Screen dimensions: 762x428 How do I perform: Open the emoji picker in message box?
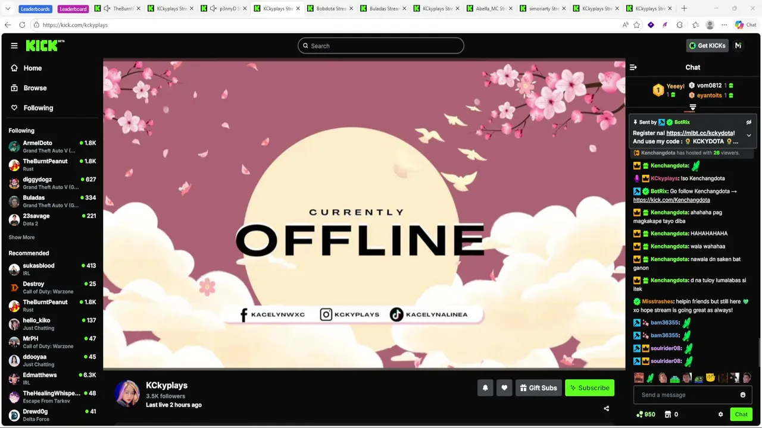[x=743, y=395]
